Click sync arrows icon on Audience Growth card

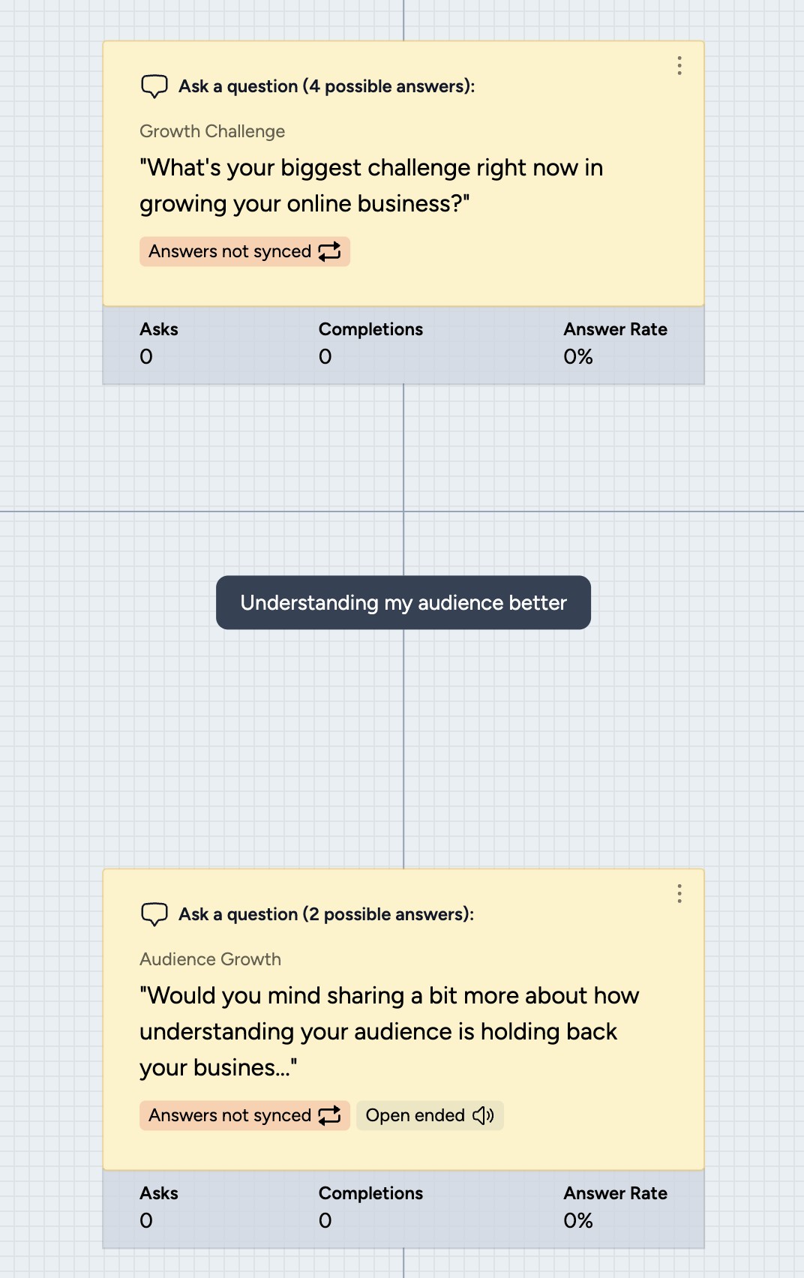[x=330, y=1115]
